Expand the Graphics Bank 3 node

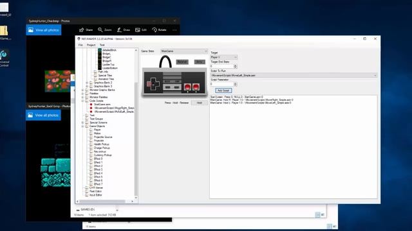pyautogui.click(x=87, y=86)
